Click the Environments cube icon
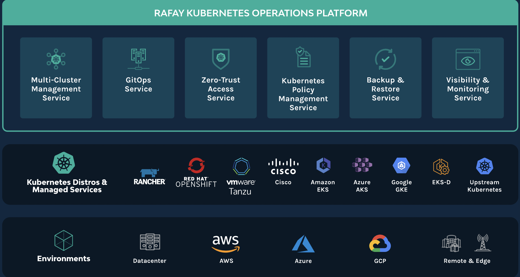 pyautogui.click(x=64, y=240)
